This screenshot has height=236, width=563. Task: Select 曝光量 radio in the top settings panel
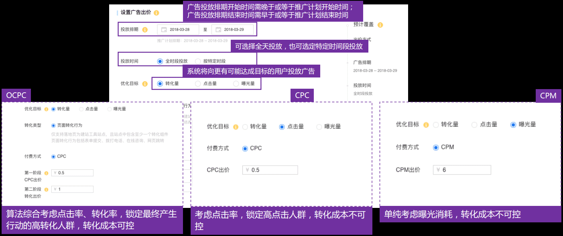[236, 83]
